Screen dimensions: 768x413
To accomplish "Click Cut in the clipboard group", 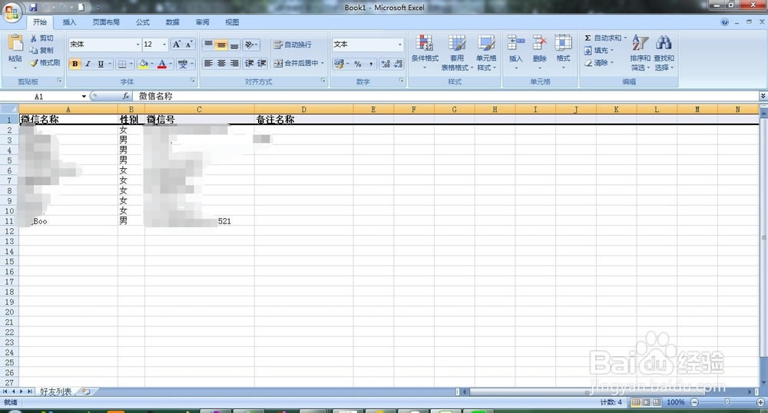I will pos(41,38).
